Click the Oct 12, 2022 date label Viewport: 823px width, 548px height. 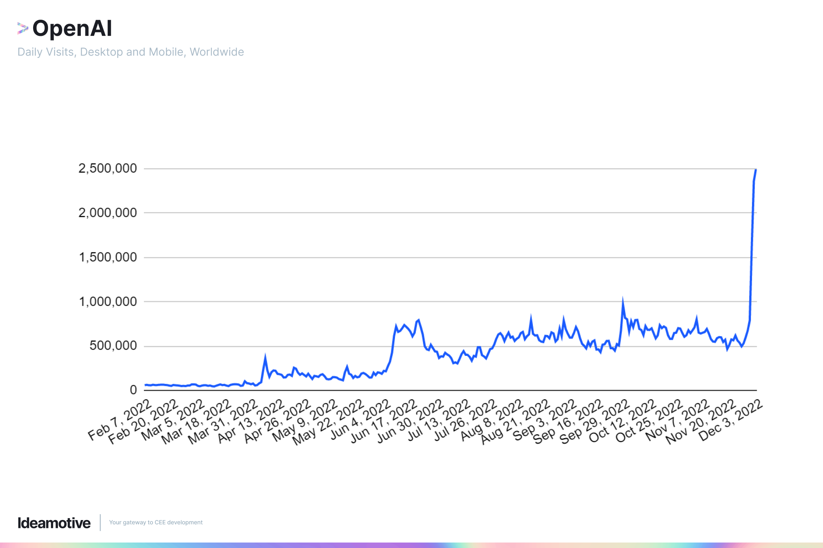[x=622, y=421]
